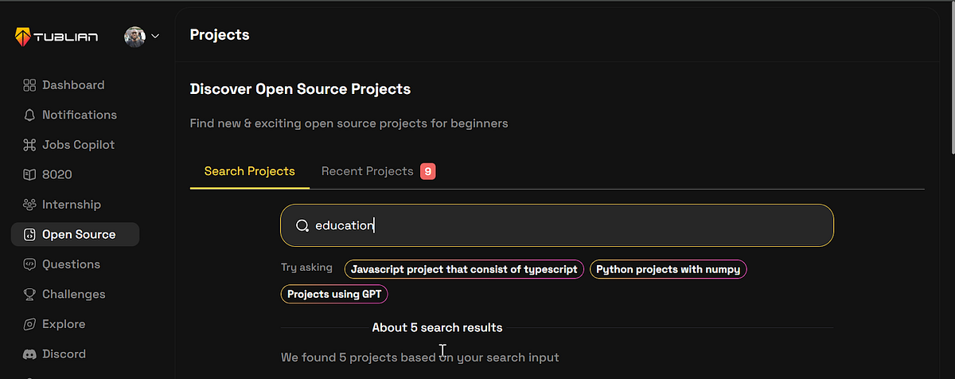
Task: Select the Search Projects tab
Action: point(250,171)
